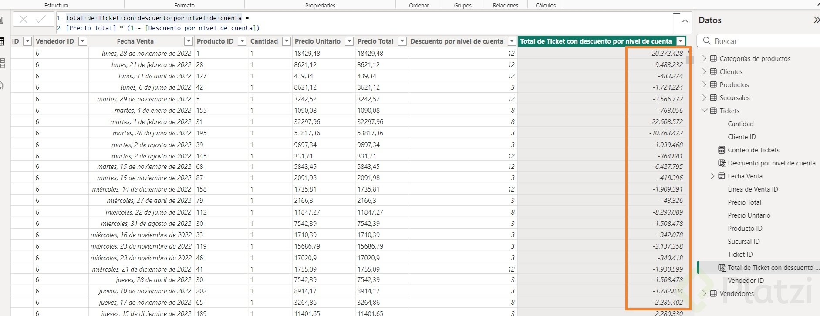Click the table icon beside Productos
Viewport: 820px width, 316px height.
point(713,84)
